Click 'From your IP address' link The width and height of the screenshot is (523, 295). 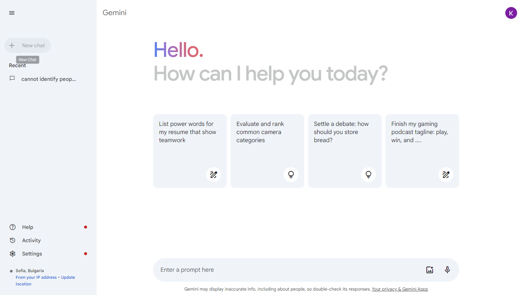pos(36,277)
